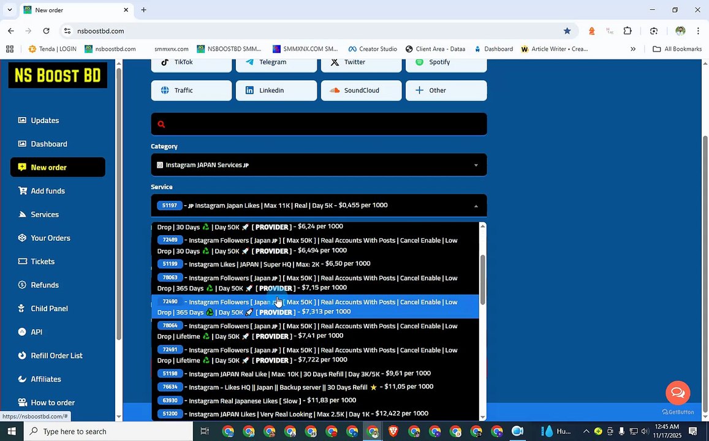Filter by Linkedin platform button
709x441 pixels.
coord(276,91)
